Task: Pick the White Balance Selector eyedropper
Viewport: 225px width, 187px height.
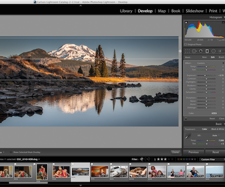Action: (188, 136)
